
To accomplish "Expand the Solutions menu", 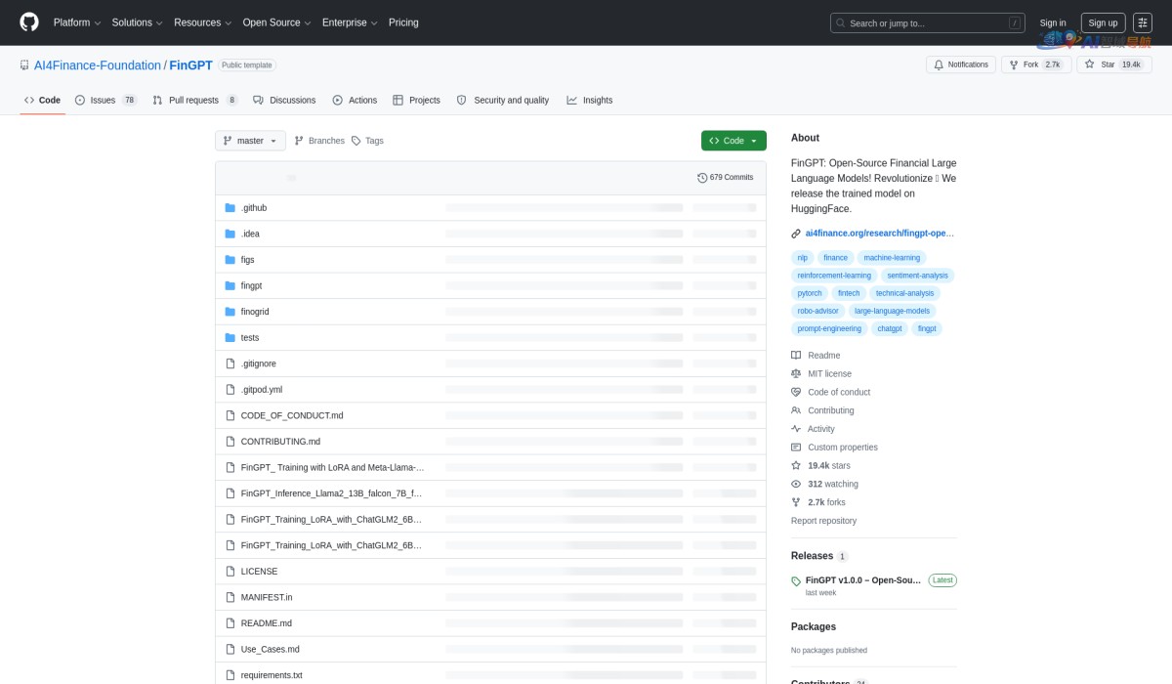I will click(137, 22).
